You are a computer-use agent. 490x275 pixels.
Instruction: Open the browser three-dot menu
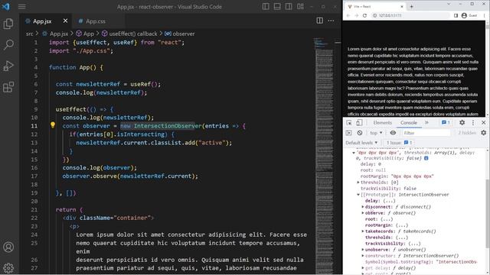485,15
